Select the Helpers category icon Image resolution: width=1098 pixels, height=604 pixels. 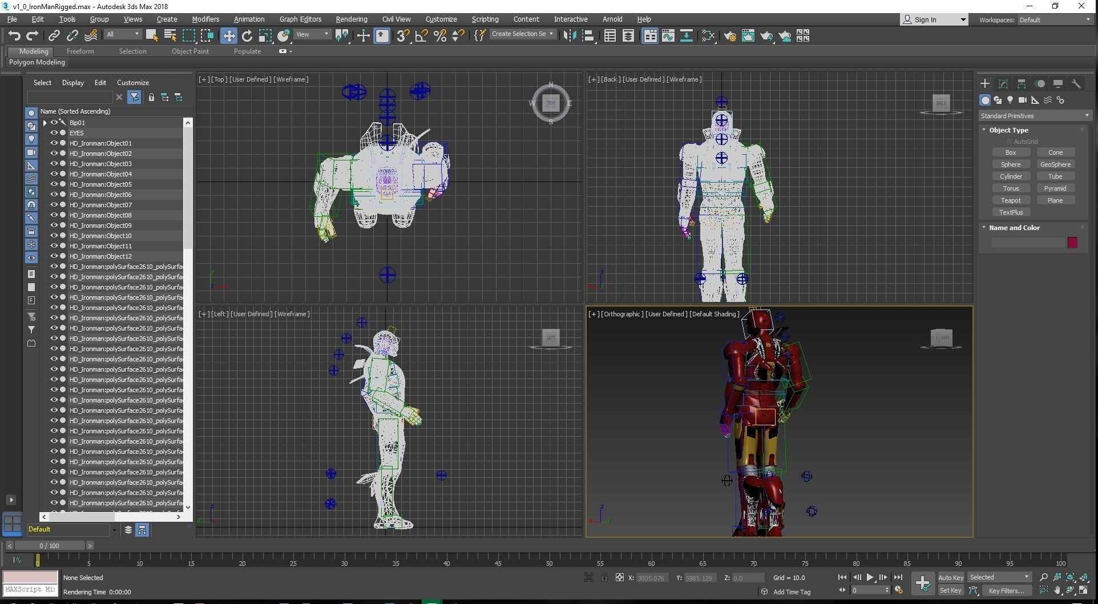tap(1035, 100)
